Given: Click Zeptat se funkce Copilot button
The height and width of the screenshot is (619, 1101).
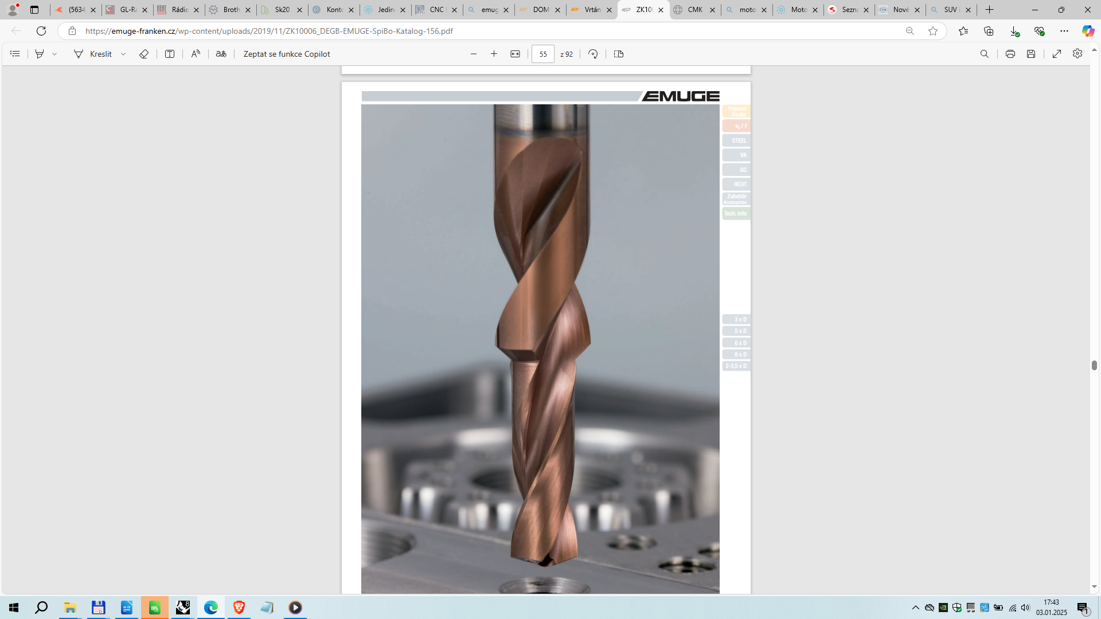Looking at the screenshot, I should (286, 54).
